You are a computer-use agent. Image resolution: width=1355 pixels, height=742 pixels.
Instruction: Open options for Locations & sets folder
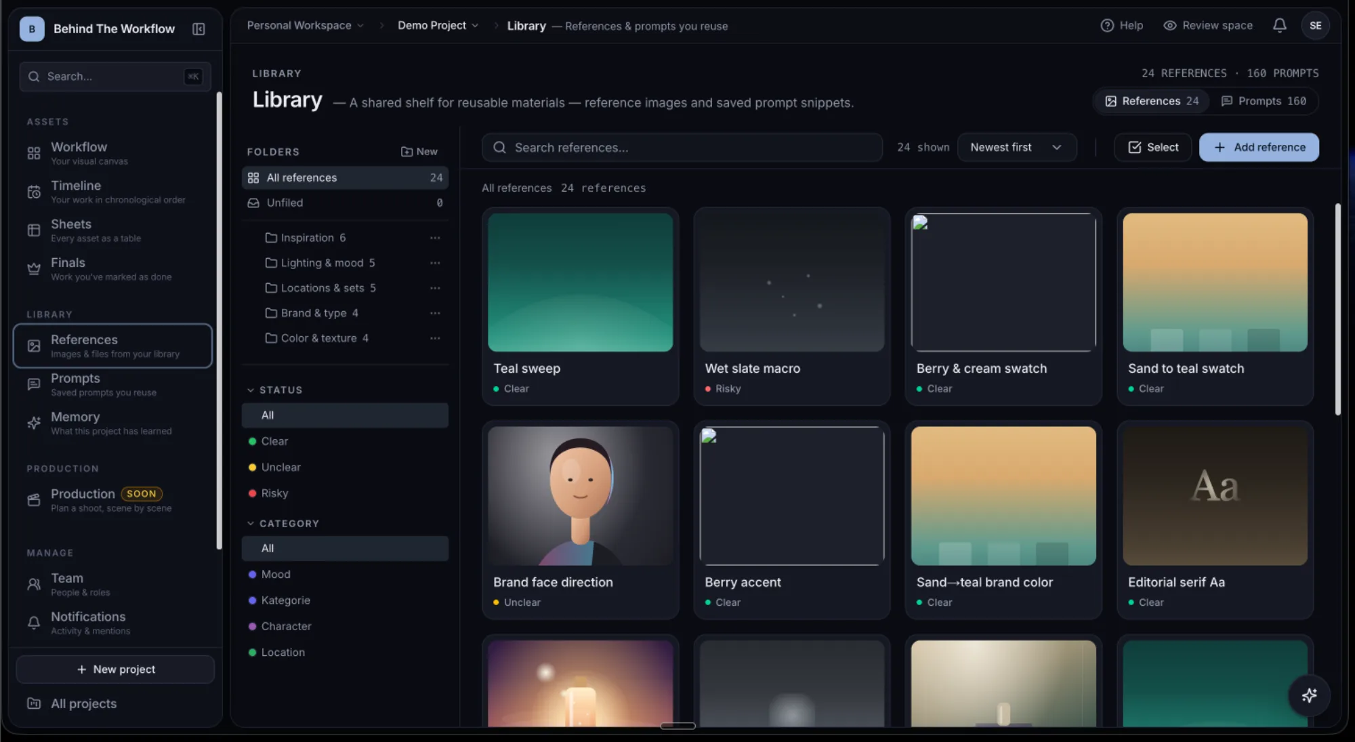point(435,288)
